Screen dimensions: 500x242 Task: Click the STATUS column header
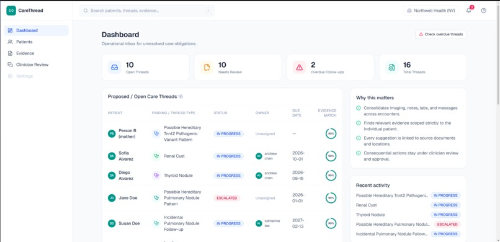click(x=220, y=113)
